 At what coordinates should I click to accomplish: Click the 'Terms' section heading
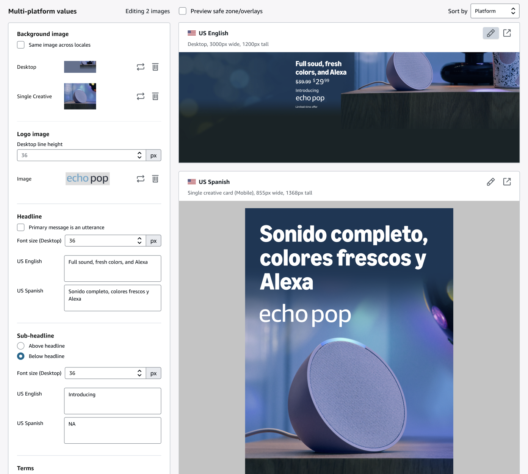25,468
